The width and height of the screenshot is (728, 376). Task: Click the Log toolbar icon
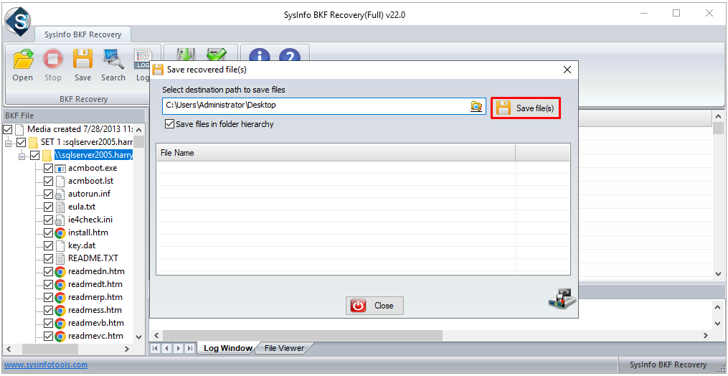(142, 58)
